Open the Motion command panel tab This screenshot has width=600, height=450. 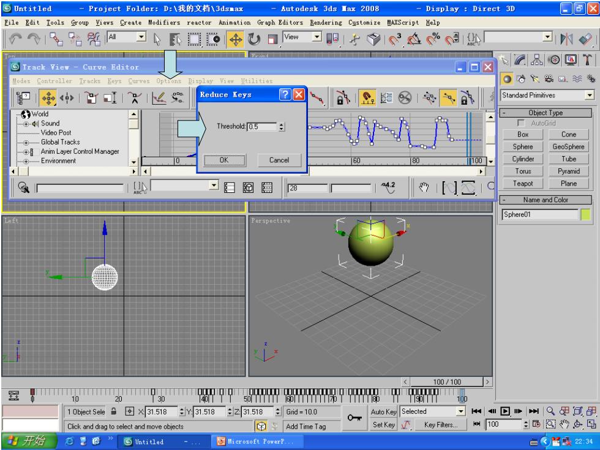(x=553, y=60)
